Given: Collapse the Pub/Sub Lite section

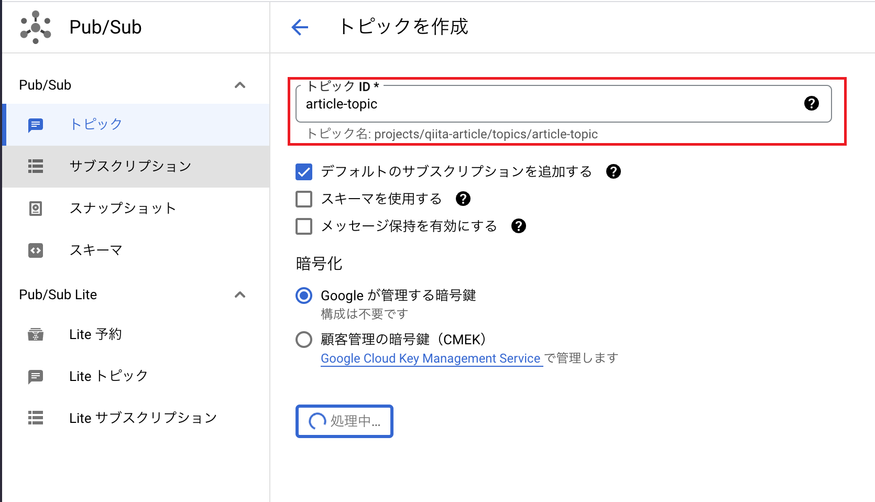Looking at the screenshot, I should 240,294.
